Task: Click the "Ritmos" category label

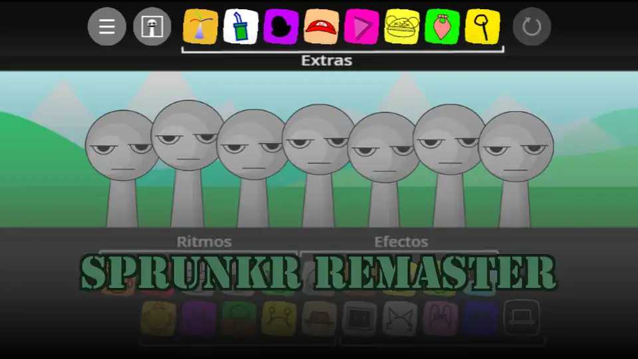Action: click(204, 242)
